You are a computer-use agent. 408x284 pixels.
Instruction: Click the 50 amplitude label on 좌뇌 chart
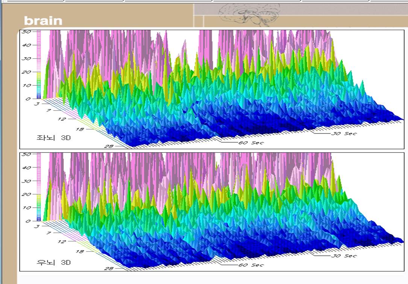(x=26, y=32)
